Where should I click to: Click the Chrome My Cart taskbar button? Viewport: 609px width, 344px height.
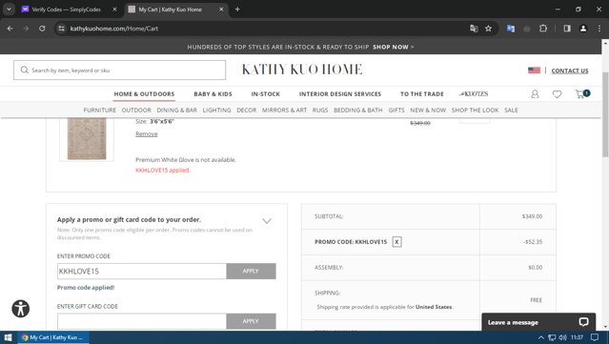[x=53, y=337]
